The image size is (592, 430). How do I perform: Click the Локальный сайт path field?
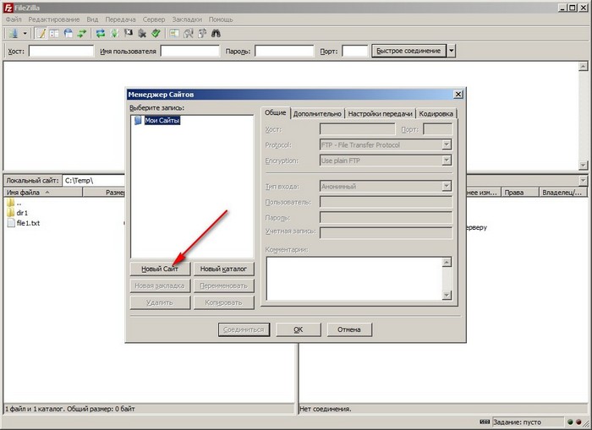pyautogui.click(x=94, y=181)
